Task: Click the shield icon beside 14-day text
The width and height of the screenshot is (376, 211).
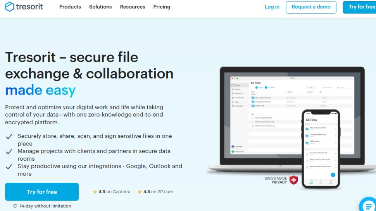Action: pos(15,206)
